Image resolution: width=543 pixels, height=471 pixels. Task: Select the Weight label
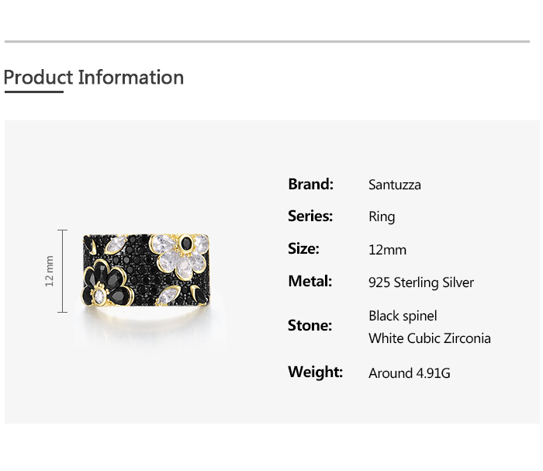[x=315, y=372]
